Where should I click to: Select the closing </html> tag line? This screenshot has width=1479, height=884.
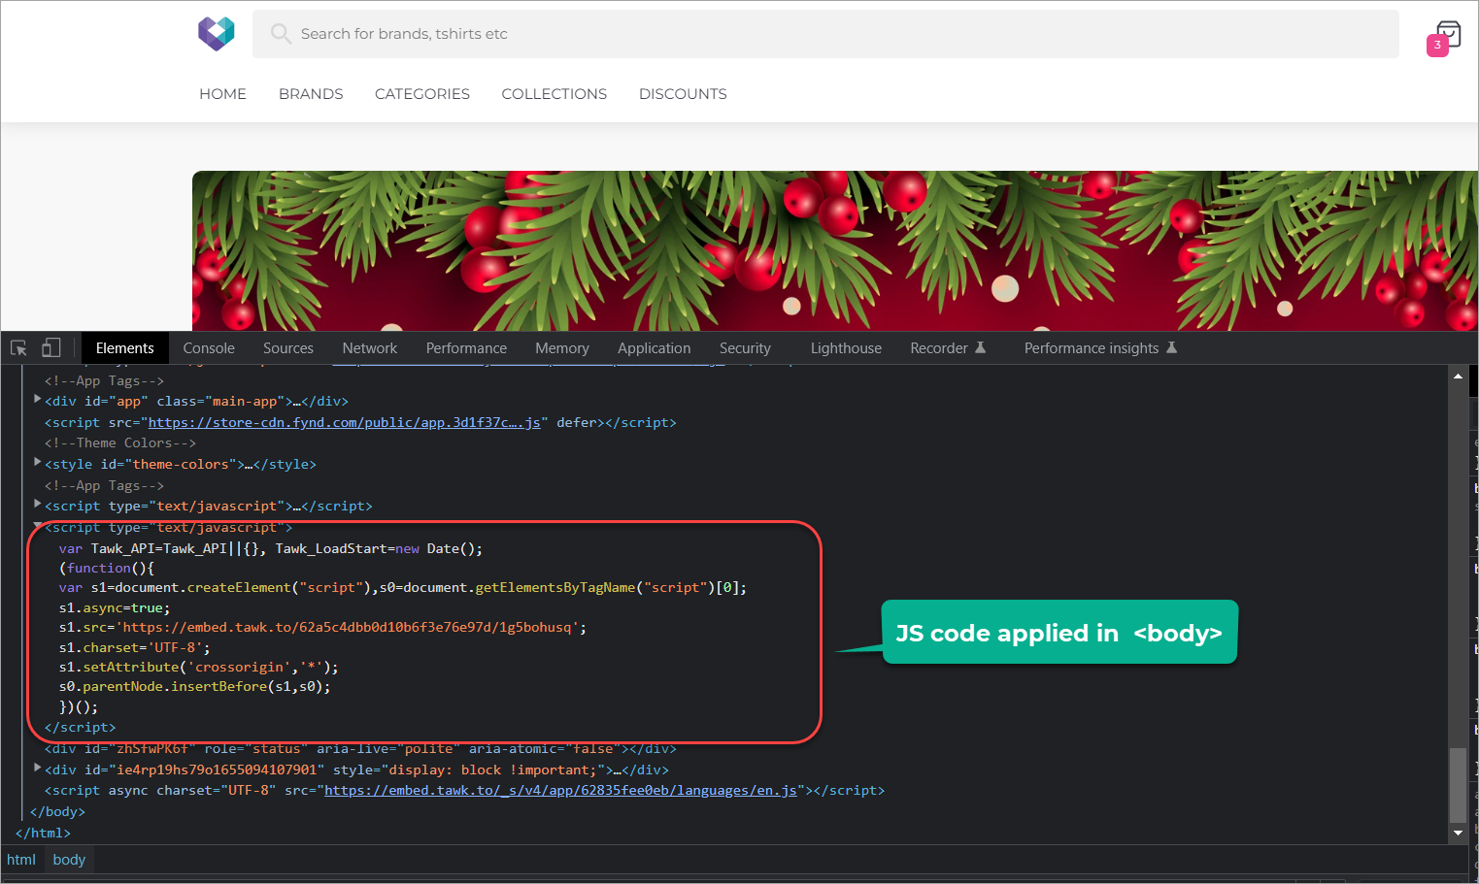point(43,833)
